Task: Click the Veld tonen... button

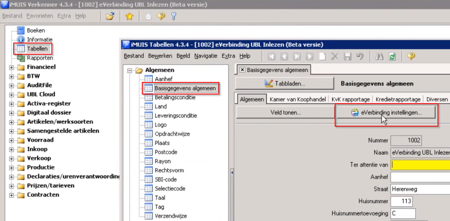Action: [286, 113]
